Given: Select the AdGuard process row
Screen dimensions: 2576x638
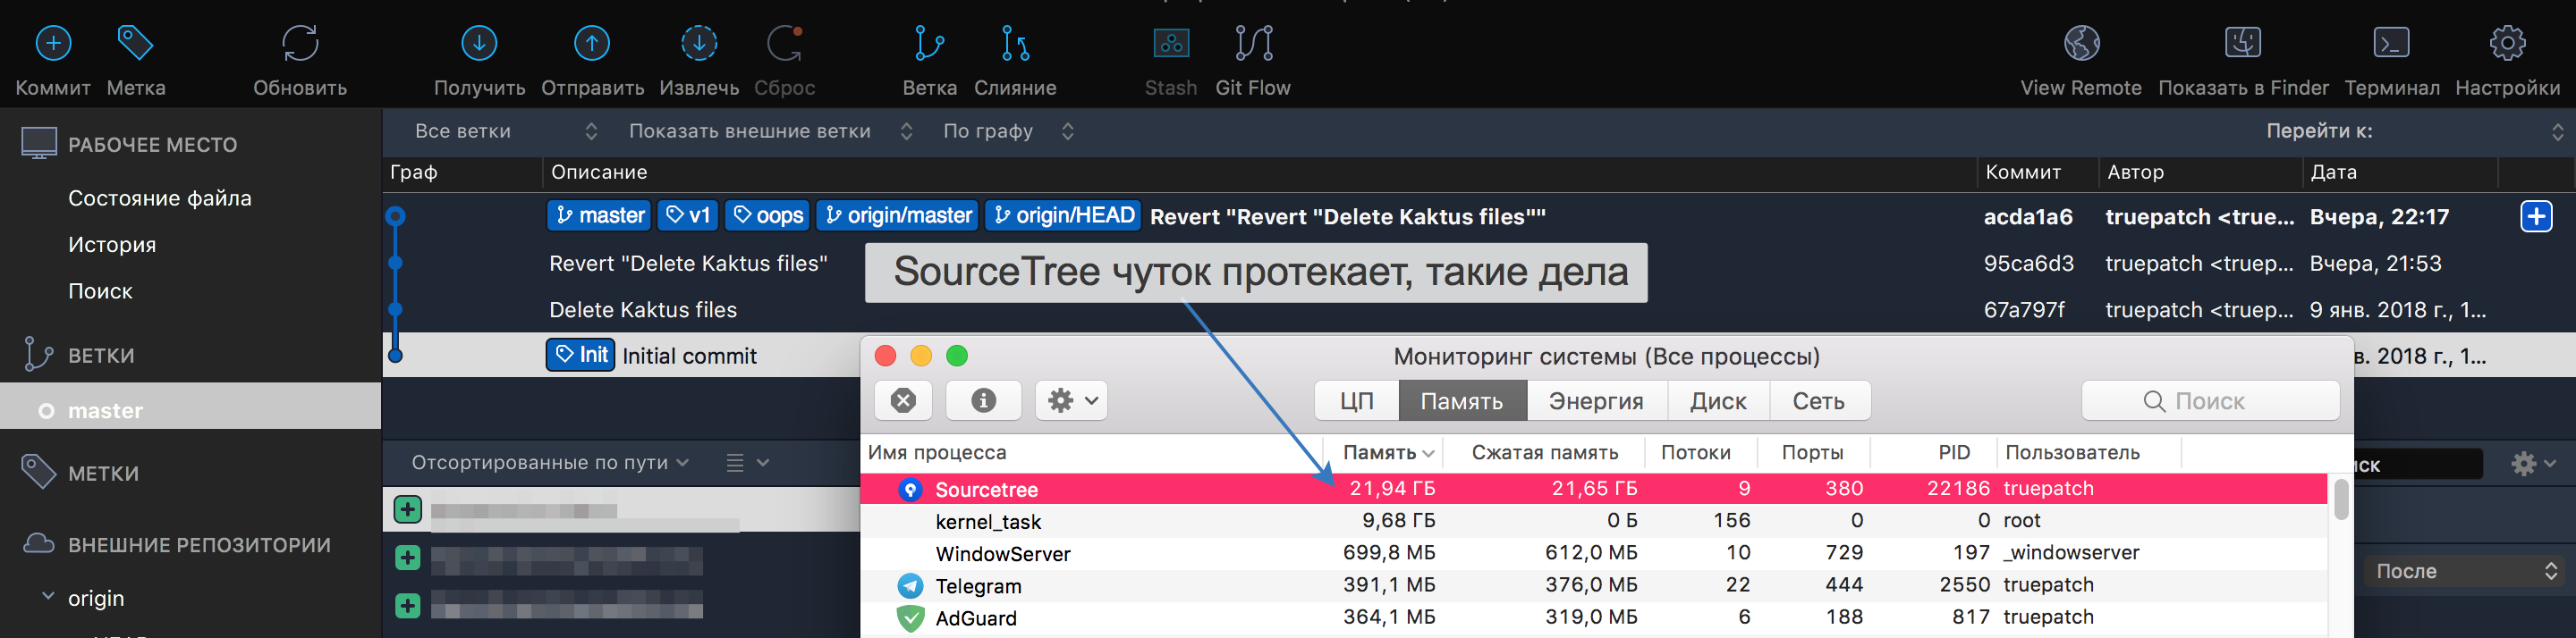Looking at the screenshot, I should pyautogui.click(x=1594, y=617).
